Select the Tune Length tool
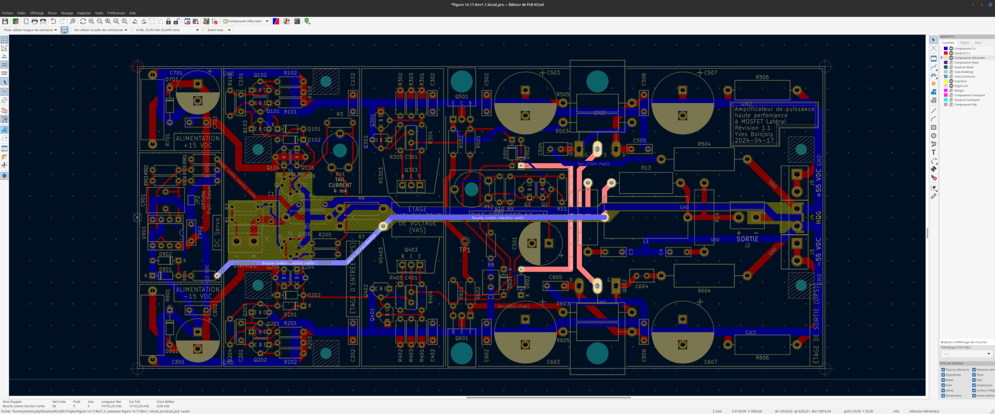Image resolution: width=995 pixels, height=414 pixels. pyautogui.click(x=933, y=75)
